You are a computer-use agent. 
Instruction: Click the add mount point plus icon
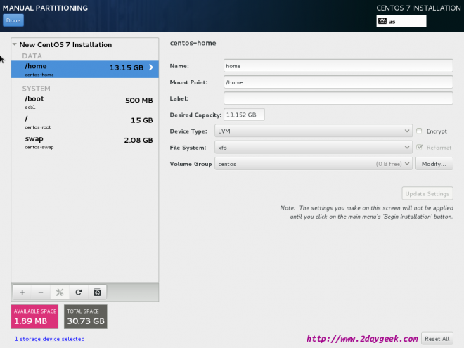click(x=22, y=292)
